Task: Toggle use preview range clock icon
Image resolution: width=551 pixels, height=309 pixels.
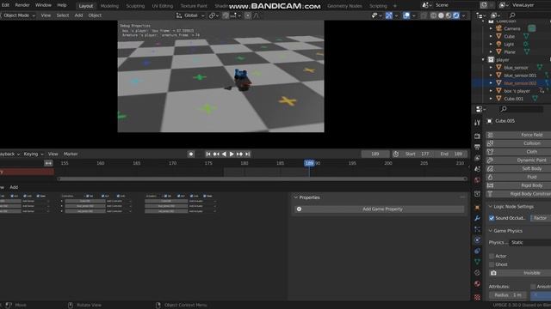Action: coord(396,154)
